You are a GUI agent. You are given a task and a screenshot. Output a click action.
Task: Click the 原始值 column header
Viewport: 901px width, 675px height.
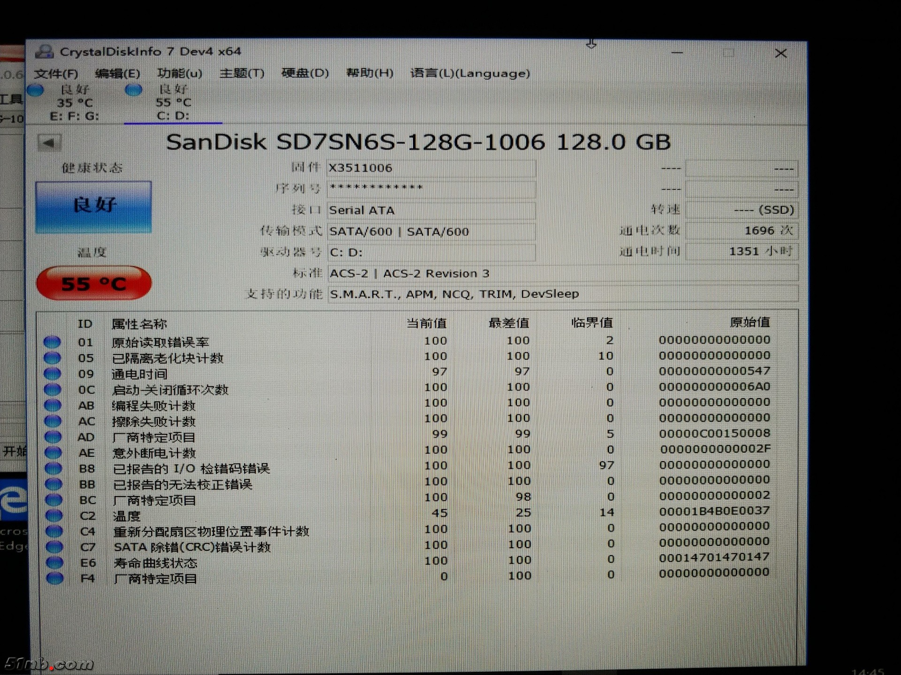(749, 322)
